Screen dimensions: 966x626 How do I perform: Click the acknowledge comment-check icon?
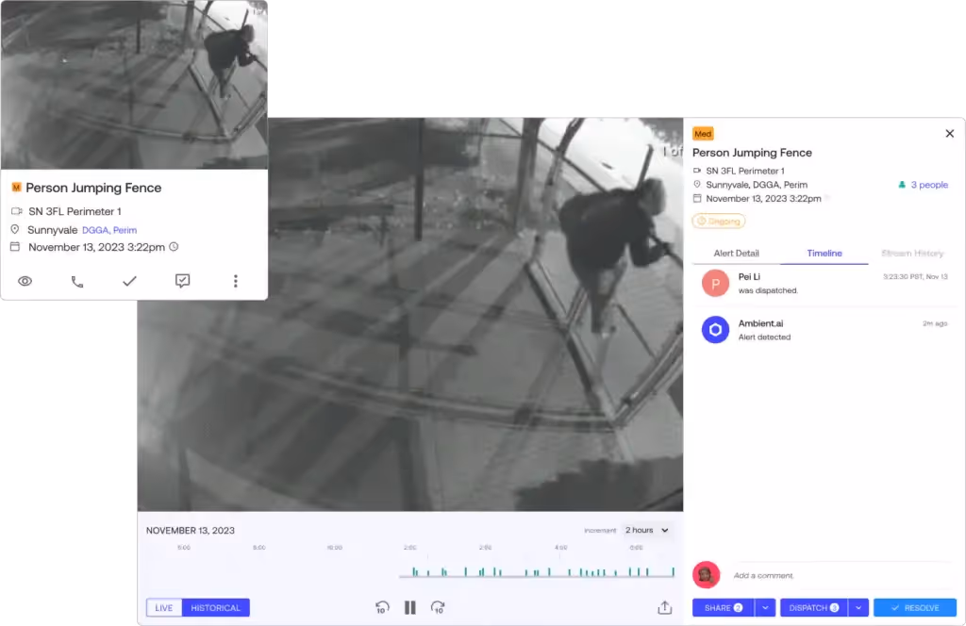click(182, 281)
